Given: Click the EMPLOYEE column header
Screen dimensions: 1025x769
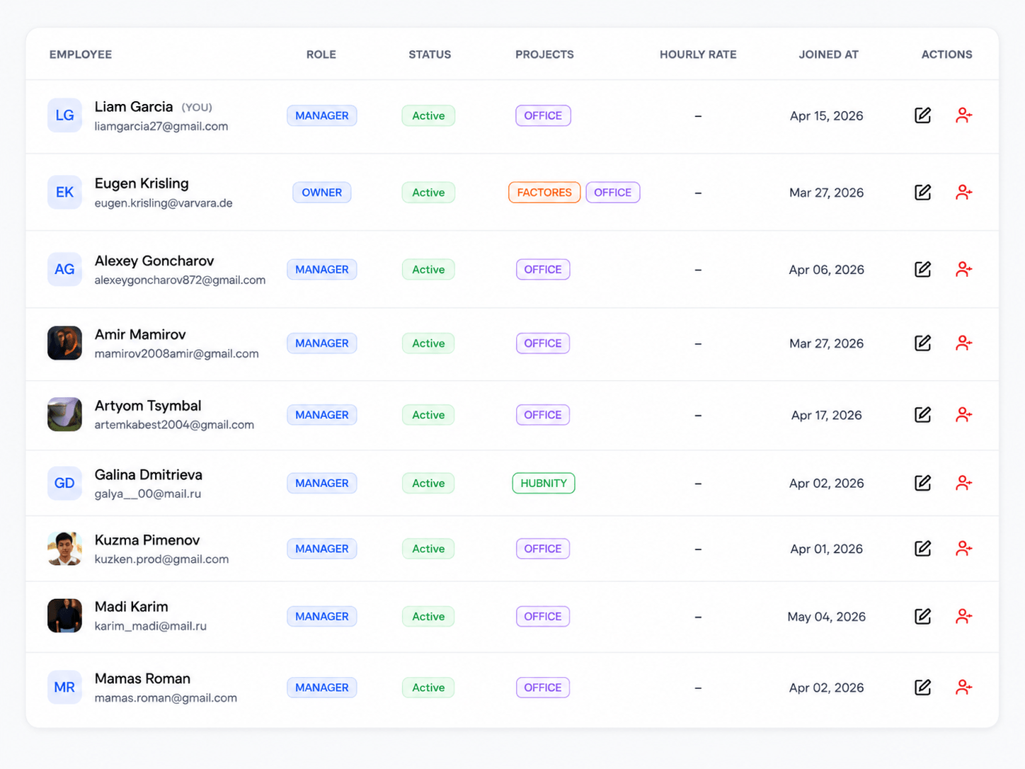Looking at the screenshot, I should [81, 55].
